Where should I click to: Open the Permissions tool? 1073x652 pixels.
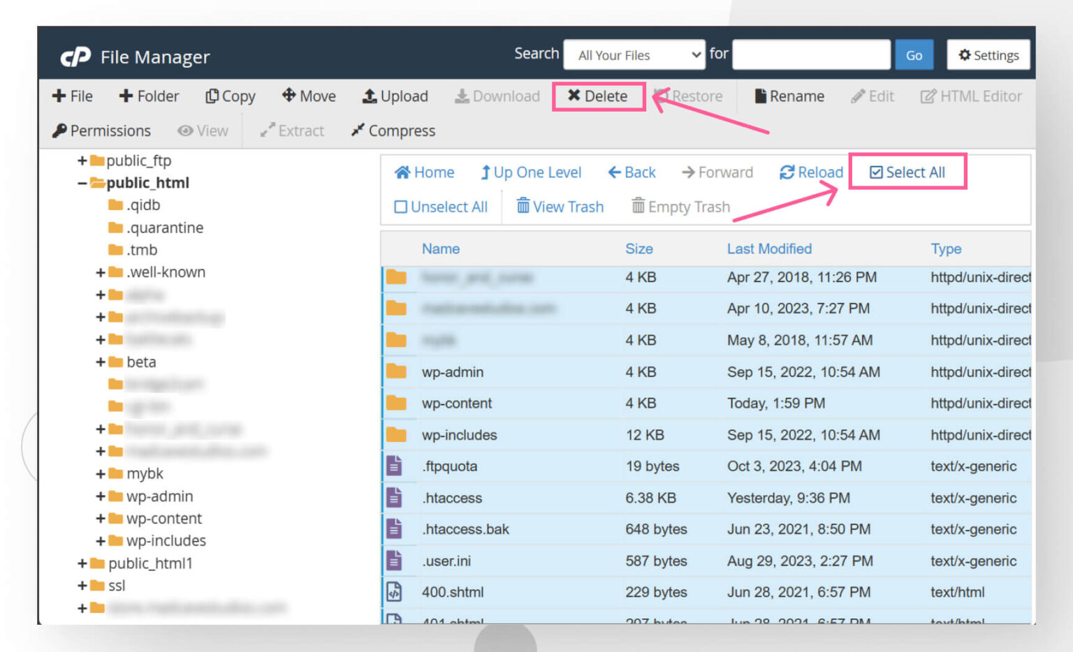101,131
